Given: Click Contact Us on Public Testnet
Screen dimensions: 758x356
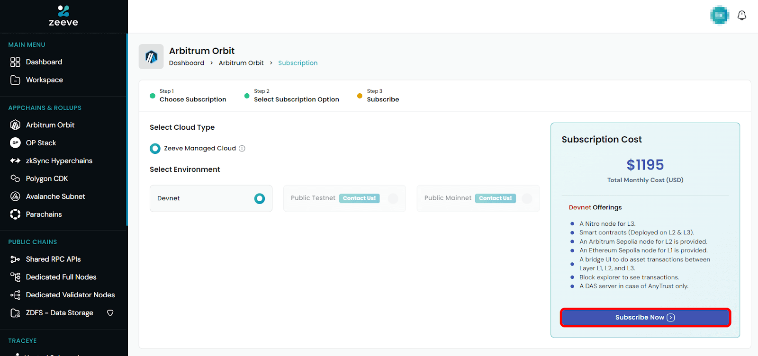Looking at the screenshot, I should click(359, 198).
